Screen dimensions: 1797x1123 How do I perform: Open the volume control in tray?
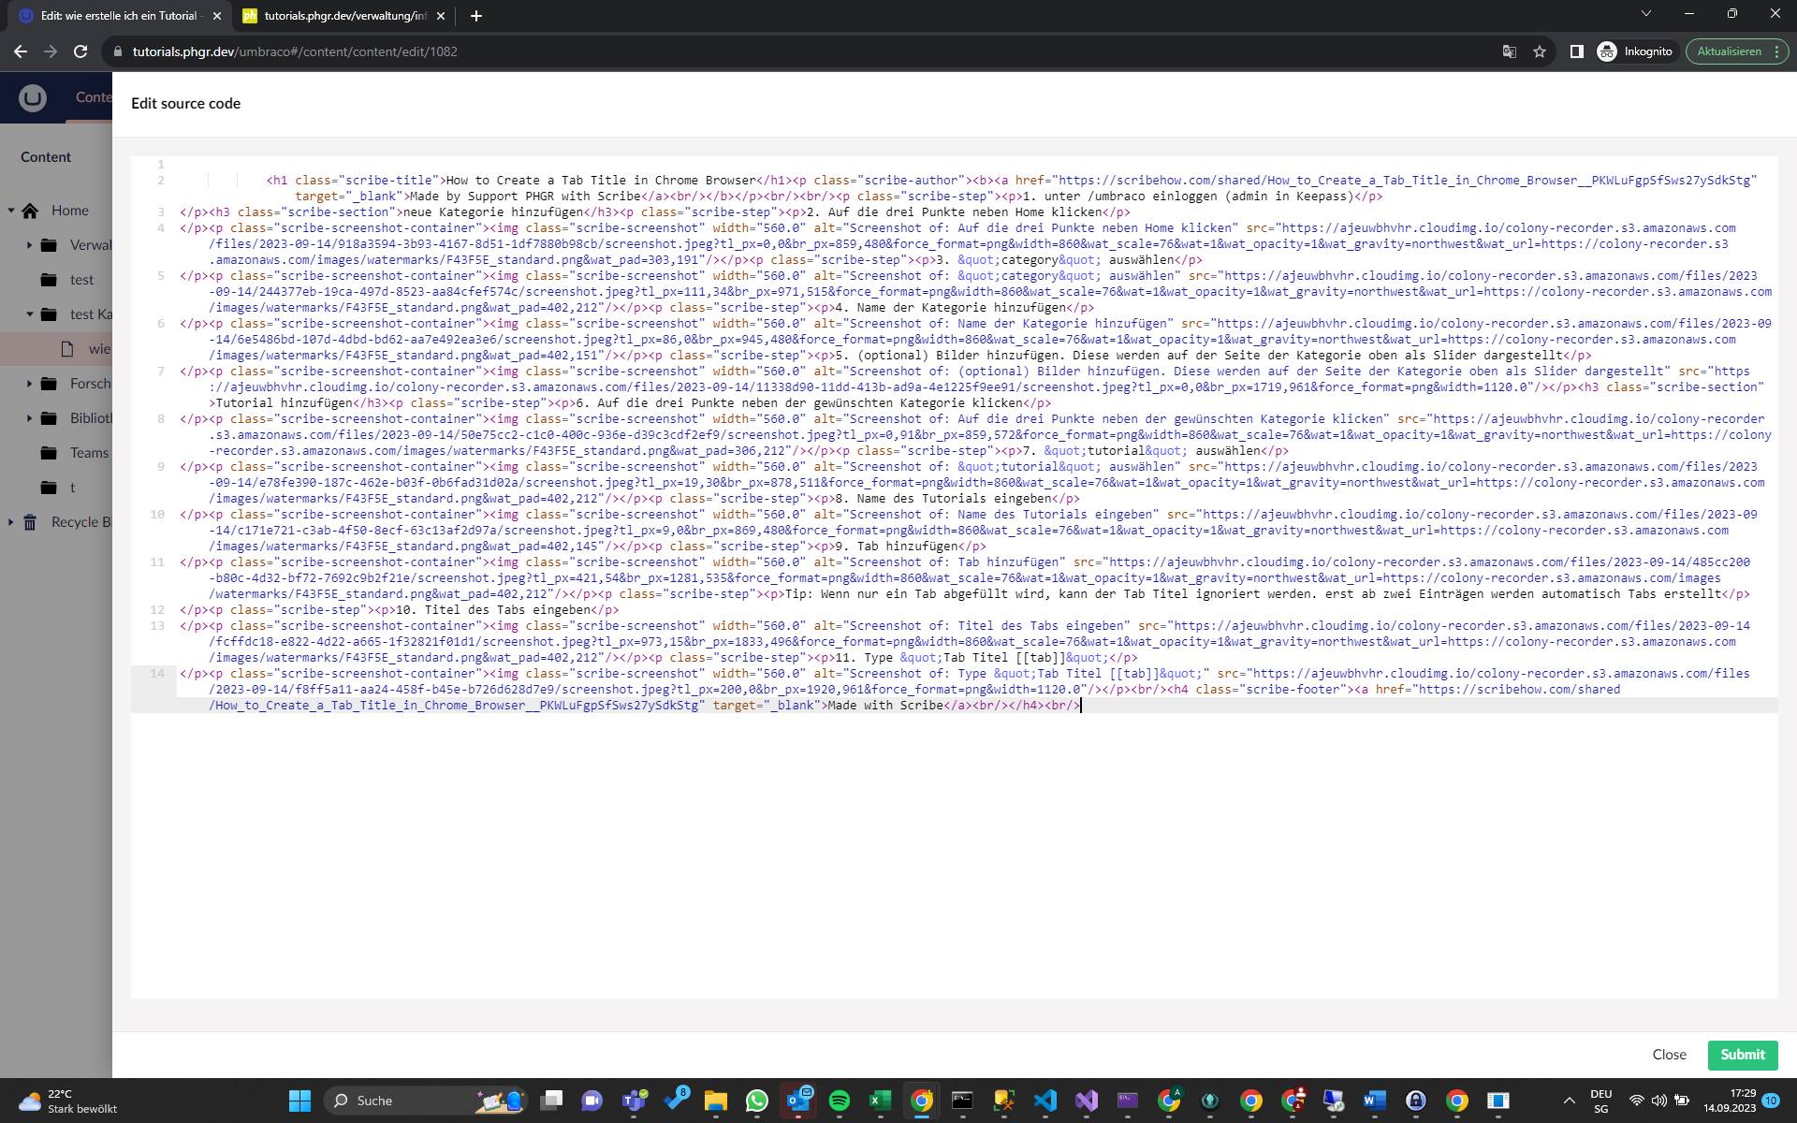coord(1658,1101)
